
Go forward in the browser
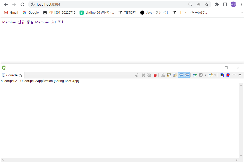coord(14,4)
